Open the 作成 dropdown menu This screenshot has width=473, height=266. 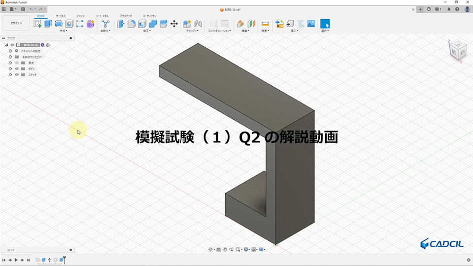tap(64, 31)
